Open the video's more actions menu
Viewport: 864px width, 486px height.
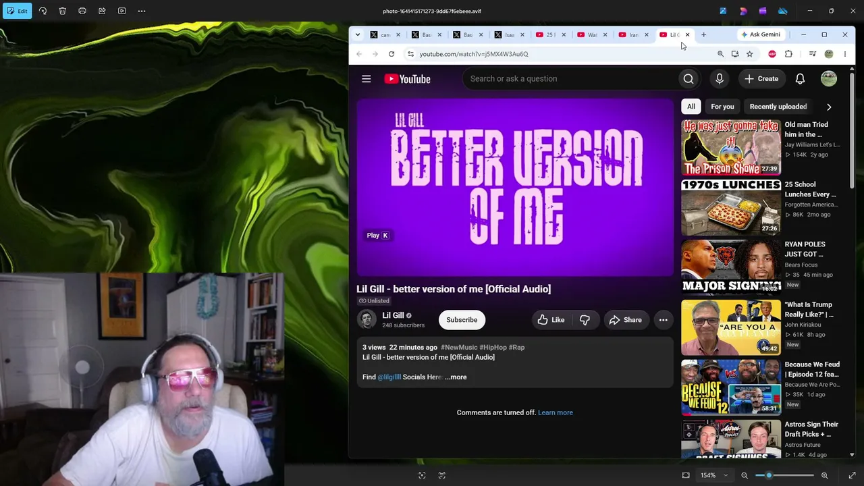pos(664,320)
